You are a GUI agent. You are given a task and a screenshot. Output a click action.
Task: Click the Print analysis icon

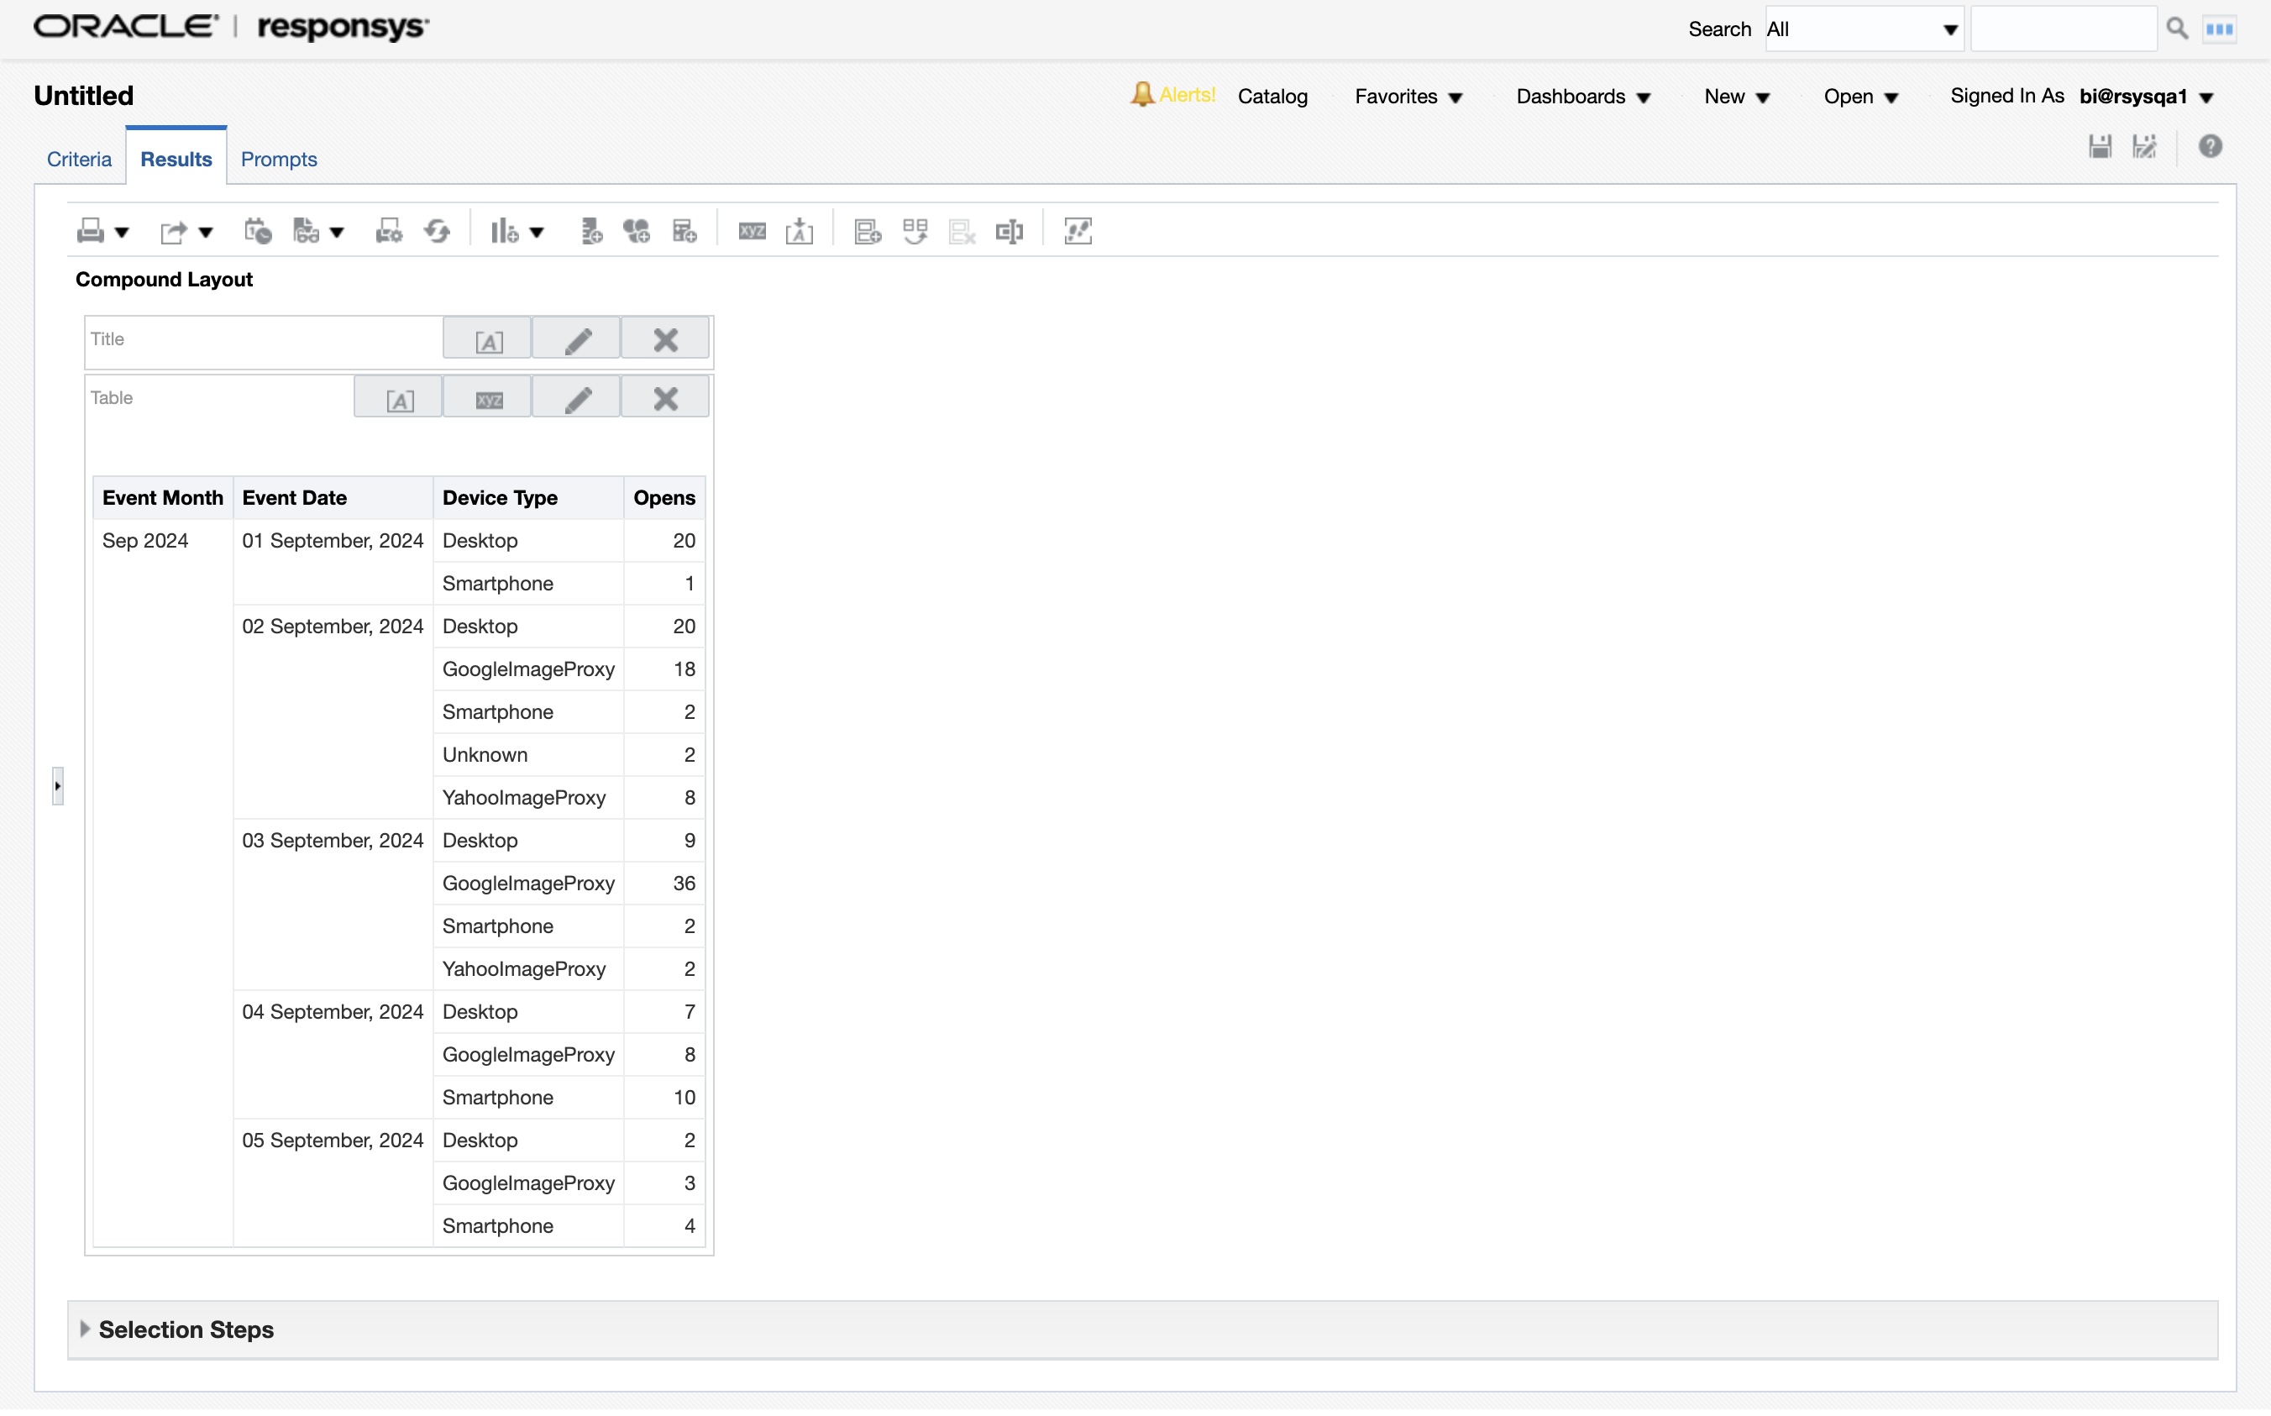coord(90,231)
